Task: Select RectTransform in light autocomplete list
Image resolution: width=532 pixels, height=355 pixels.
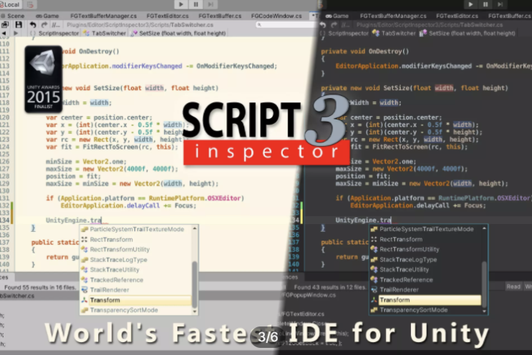Action: click(x=136, y=239)
